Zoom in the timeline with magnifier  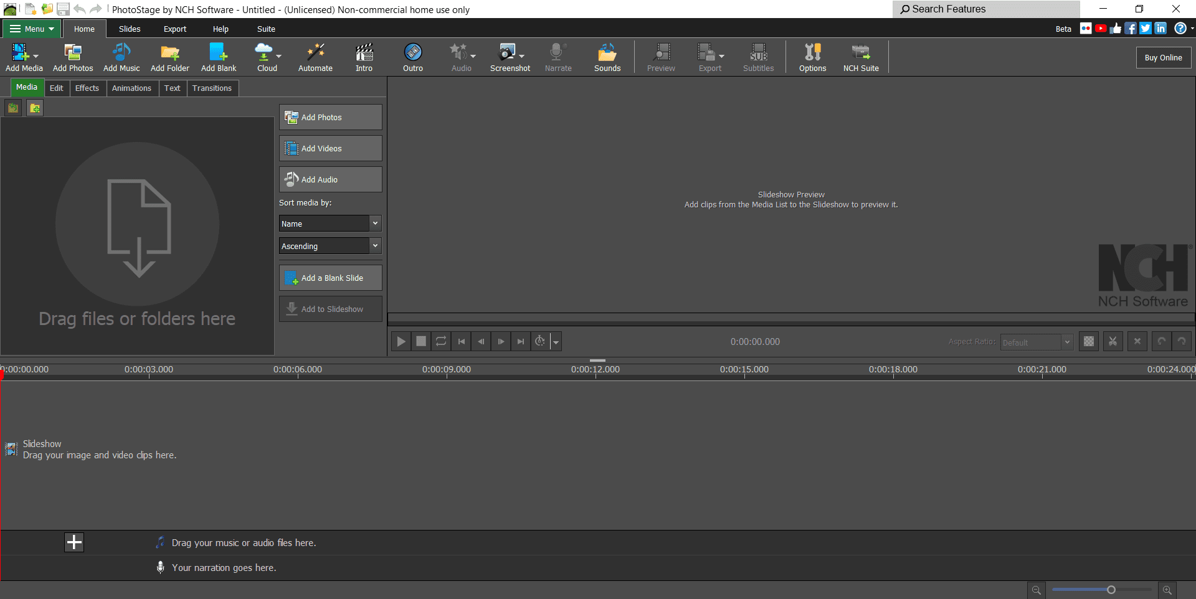[x=1167, y=590]
